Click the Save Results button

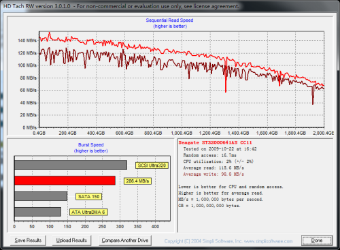pos(28,240)
